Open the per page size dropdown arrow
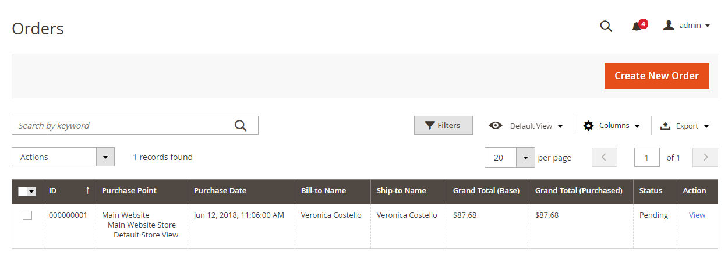The height and width of the screenshot is (259, 728). [525, 157]
